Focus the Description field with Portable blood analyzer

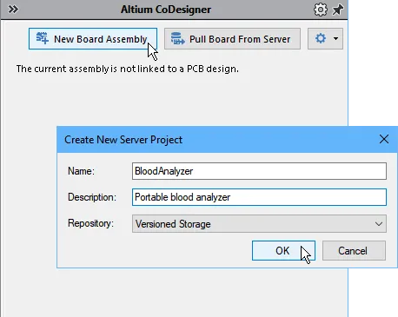point(259,197)
